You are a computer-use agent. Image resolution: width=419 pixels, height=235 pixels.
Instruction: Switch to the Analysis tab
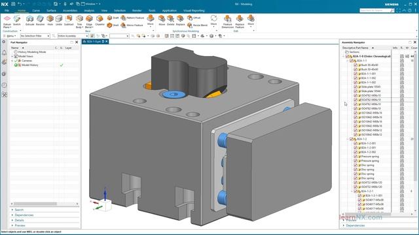pos(89,10)
